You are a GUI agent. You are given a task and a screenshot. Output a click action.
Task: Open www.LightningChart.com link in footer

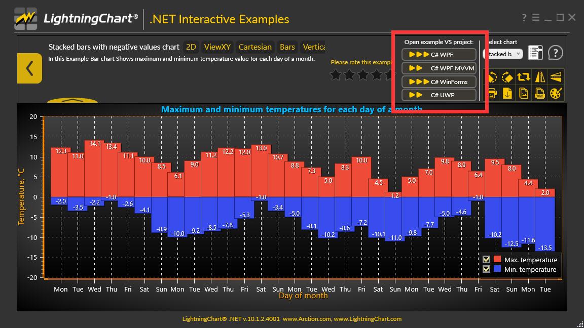(x=368, y=319)
